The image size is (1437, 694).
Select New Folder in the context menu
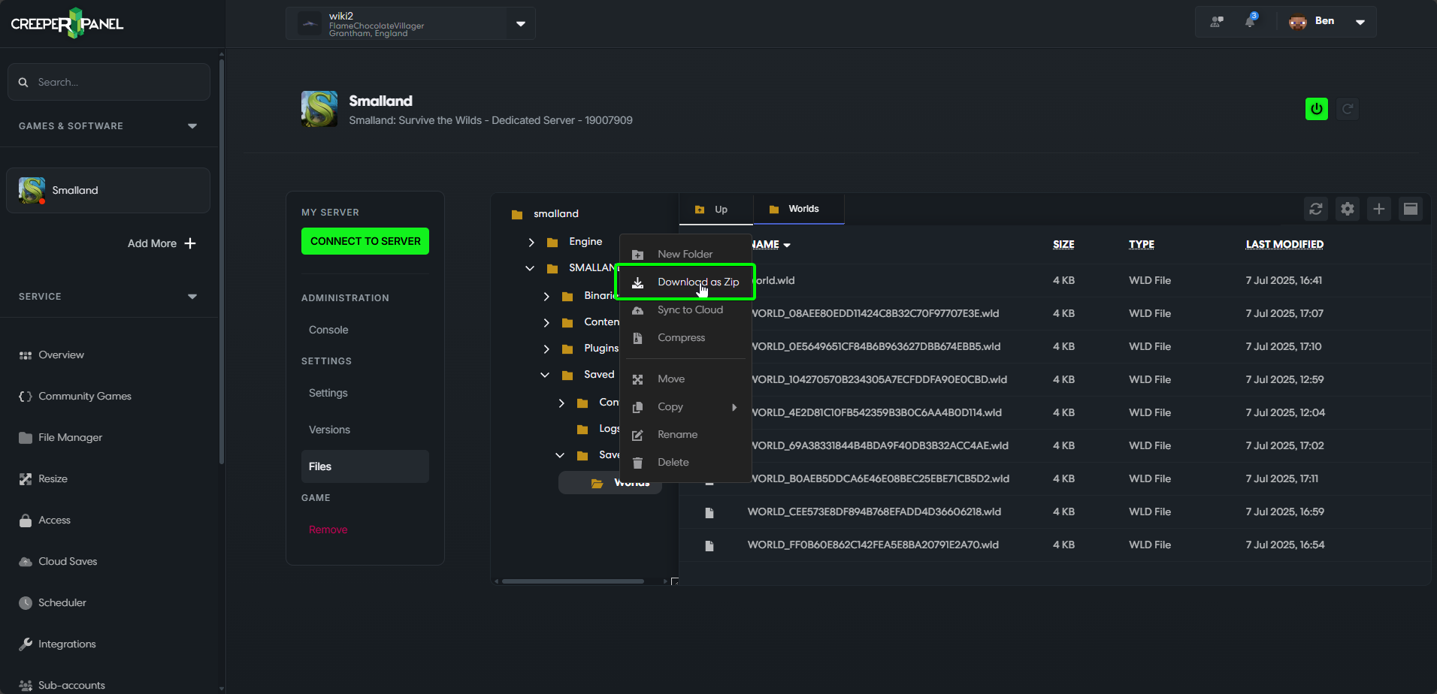(x=685, y=255)
